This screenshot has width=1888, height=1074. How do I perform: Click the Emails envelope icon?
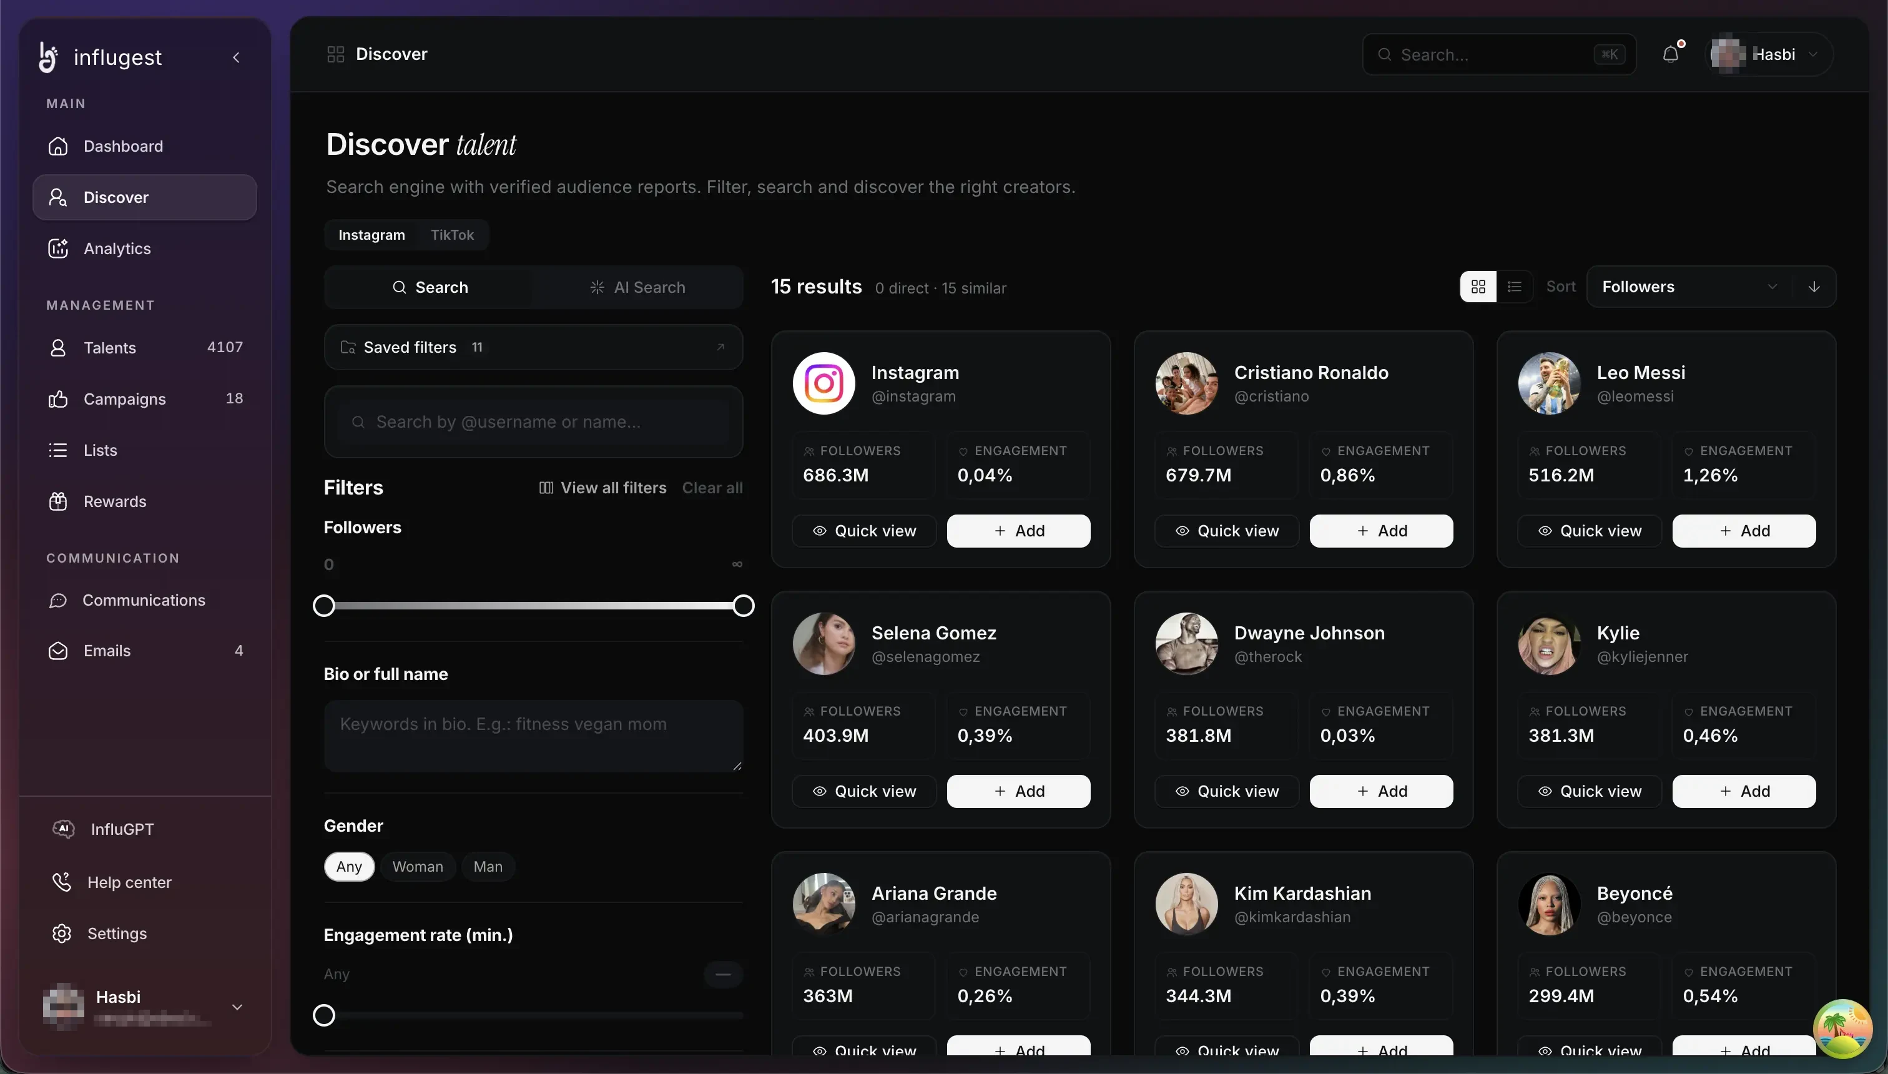(58, 651)
